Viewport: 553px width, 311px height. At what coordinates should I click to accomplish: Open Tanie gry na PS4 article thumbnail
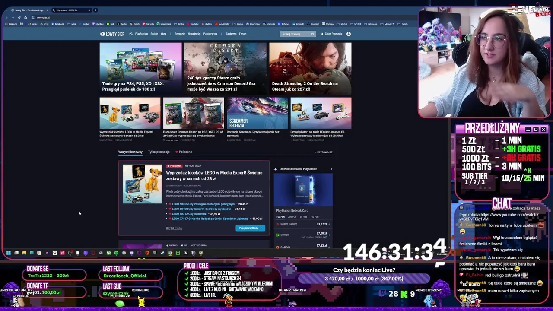(x=140, y=68)
